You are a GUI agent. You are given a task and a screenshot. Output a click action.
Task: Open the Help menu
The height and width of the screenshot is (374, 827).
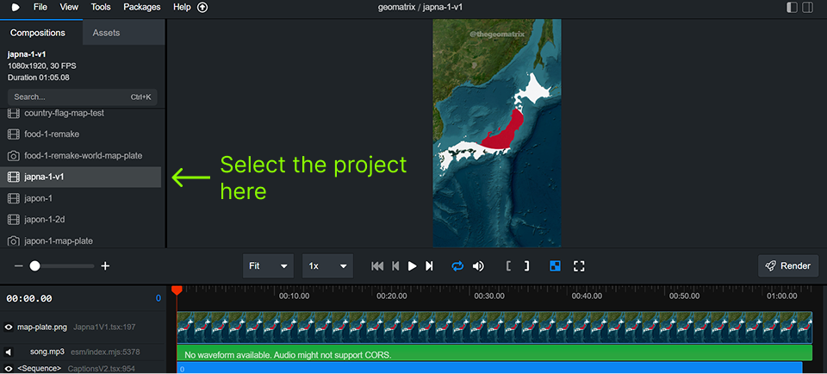[182, 8]
